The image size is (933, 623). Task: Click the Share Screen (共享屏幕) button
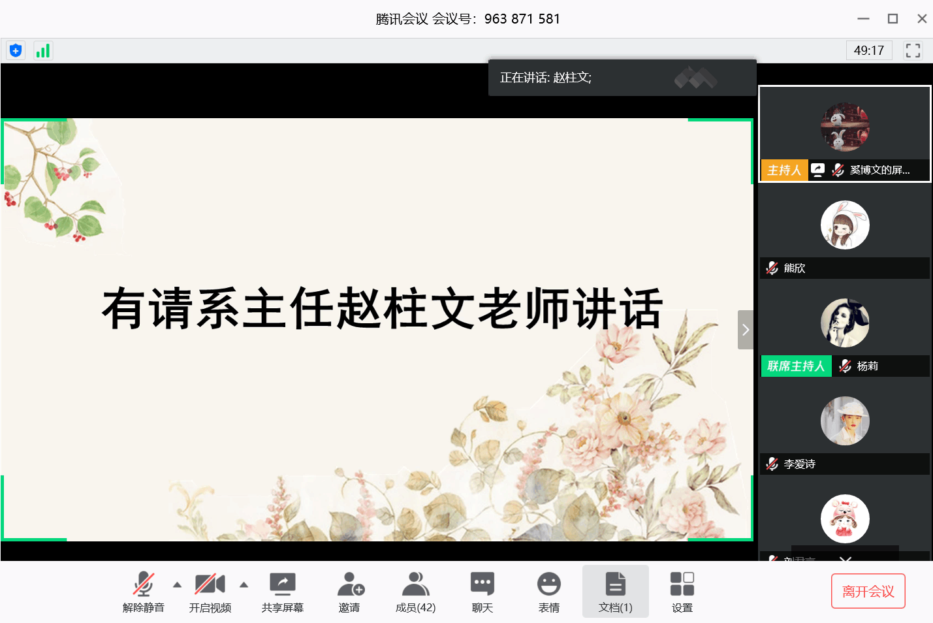(282, 592)
